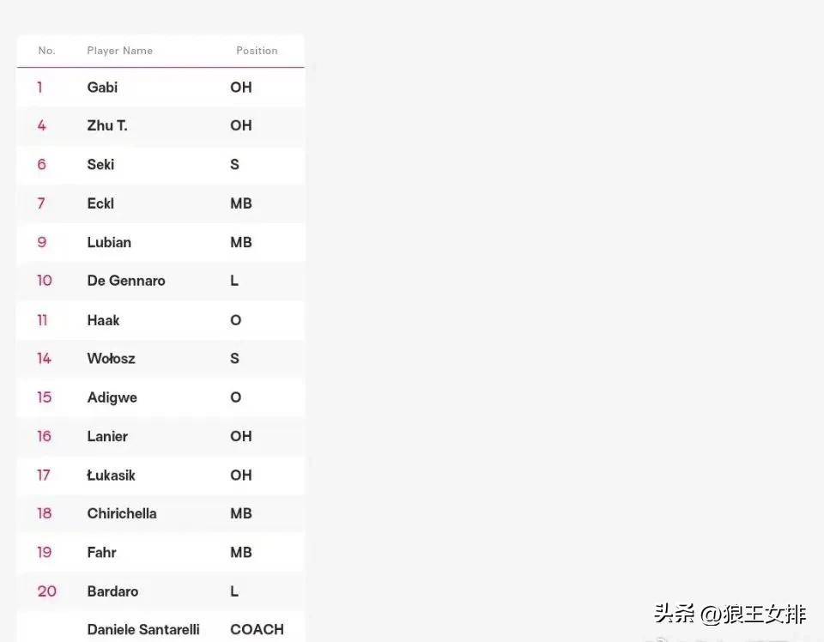This screenshot has height=642, width=824.
Task: Click coach Daniele Santarelli's name
Action: pos(143,629)
